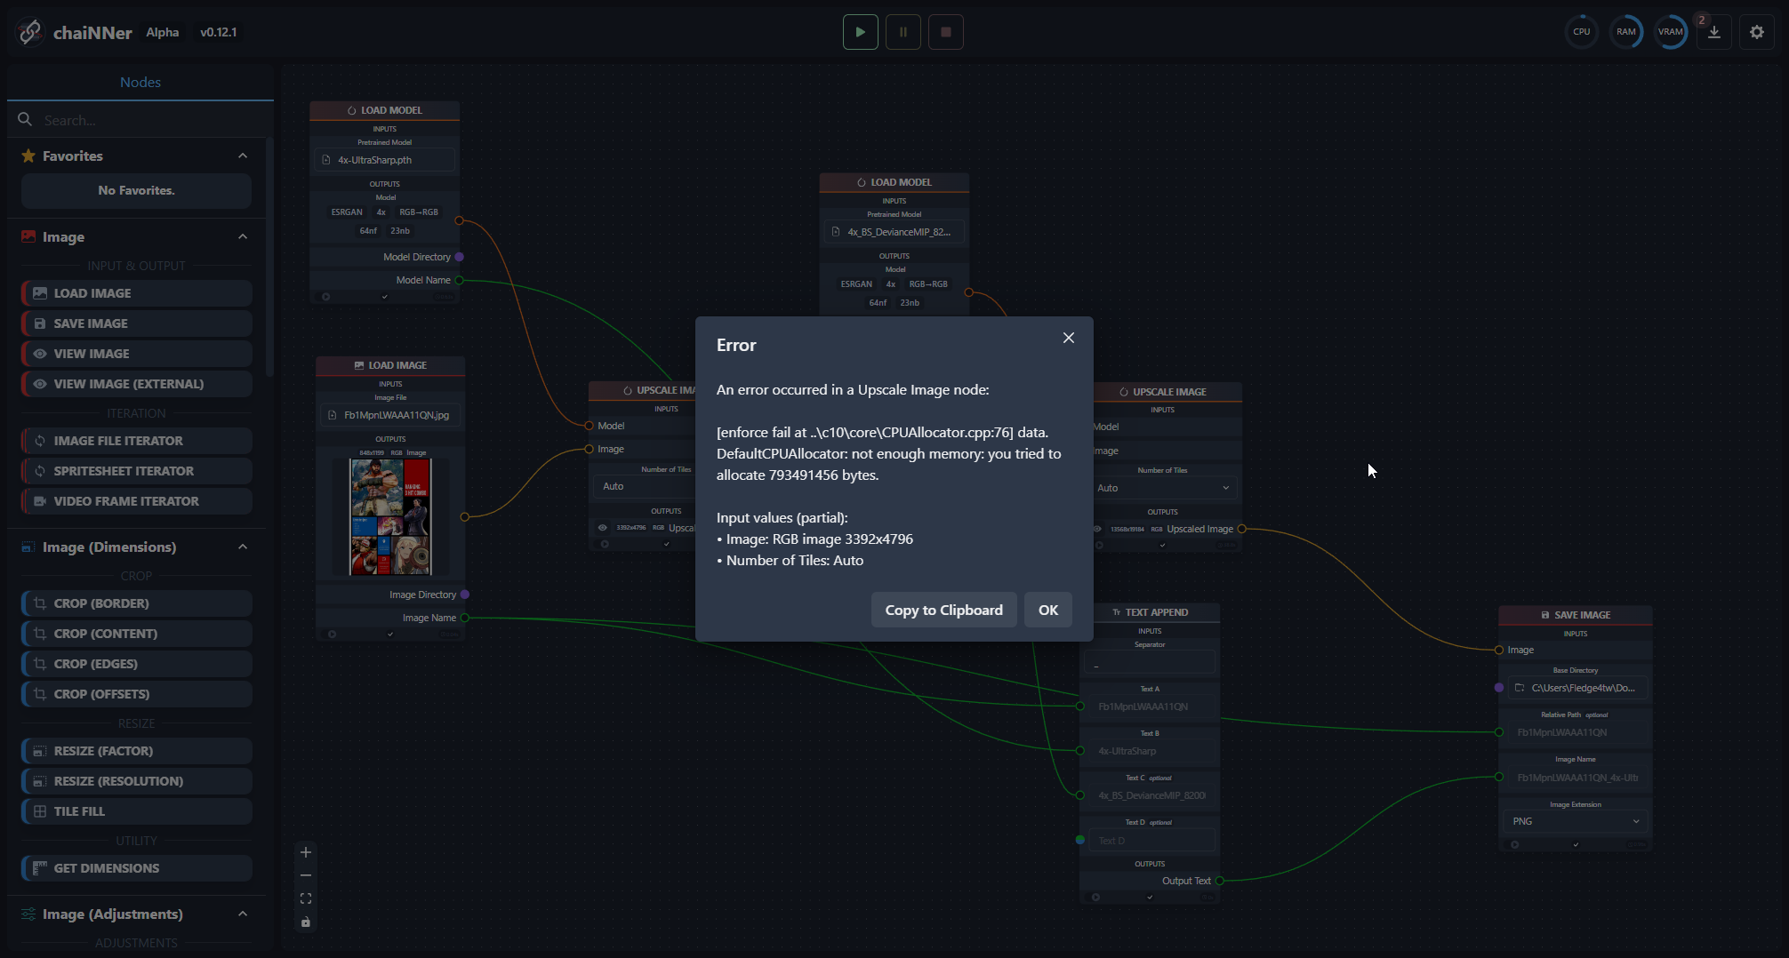Click the Copy to Clipboard button

[x=943, y=610]
